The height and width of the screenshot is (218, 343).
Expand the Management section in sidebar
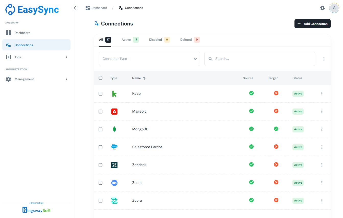pos(36,79)
